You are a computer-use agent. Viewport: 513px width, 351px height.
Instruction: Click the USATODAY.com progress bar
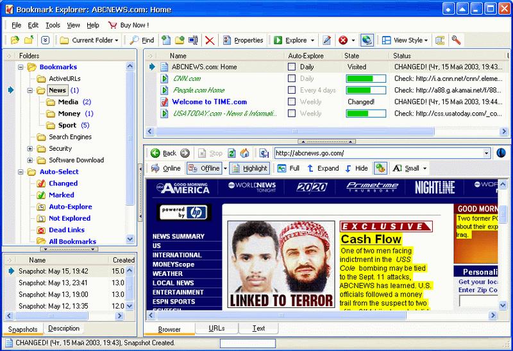(x=366, y=114)
